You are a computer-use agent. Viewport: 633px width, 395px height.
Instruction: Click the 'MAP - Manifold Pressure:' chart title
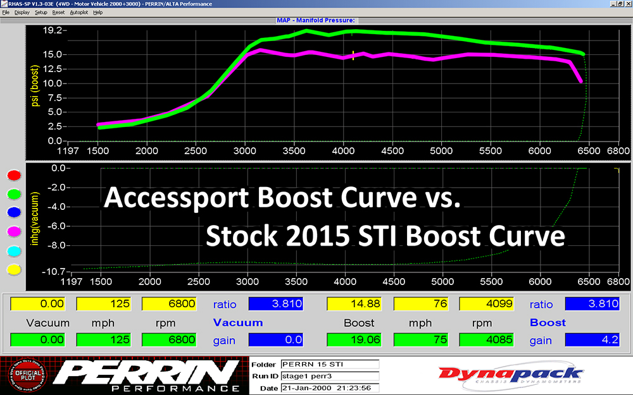(x=316, y=20)
